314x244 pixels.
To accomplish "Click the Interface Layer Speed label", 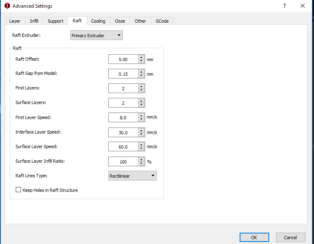I will 38,132.
